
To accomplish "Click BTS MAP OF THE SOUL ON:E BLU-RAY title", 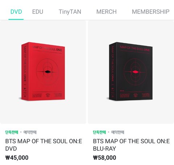I will [131, 145].
